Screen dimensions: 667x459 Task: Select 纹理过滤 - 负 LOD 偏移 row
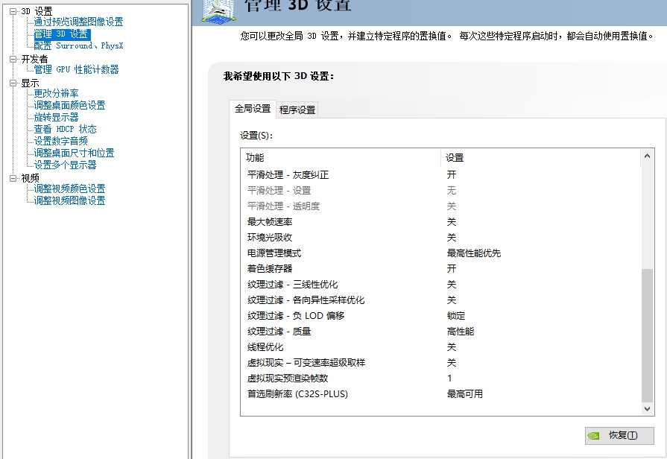point(440,316)
